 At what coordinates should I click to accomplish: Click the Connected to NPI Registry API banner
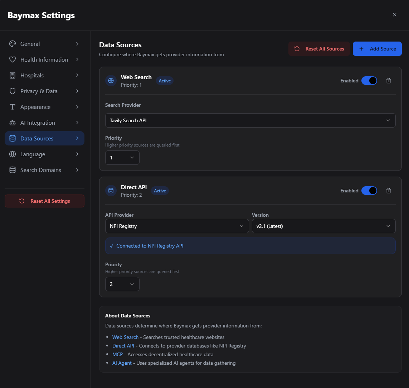[x=250, y=246]
